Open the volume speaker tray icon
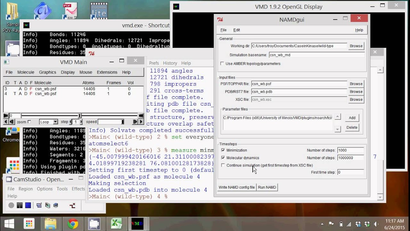 [x=376, y=224]
